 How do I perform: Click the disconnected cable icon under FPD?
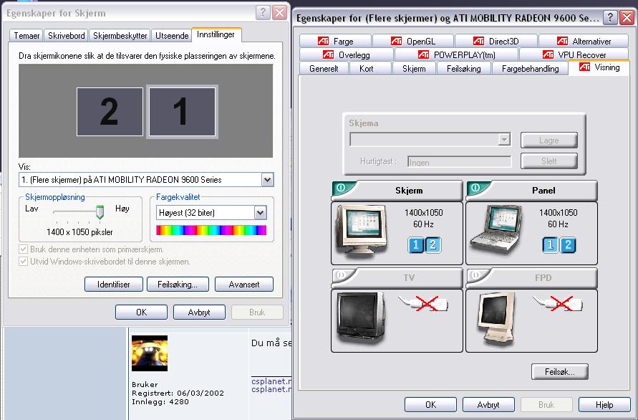558,303
